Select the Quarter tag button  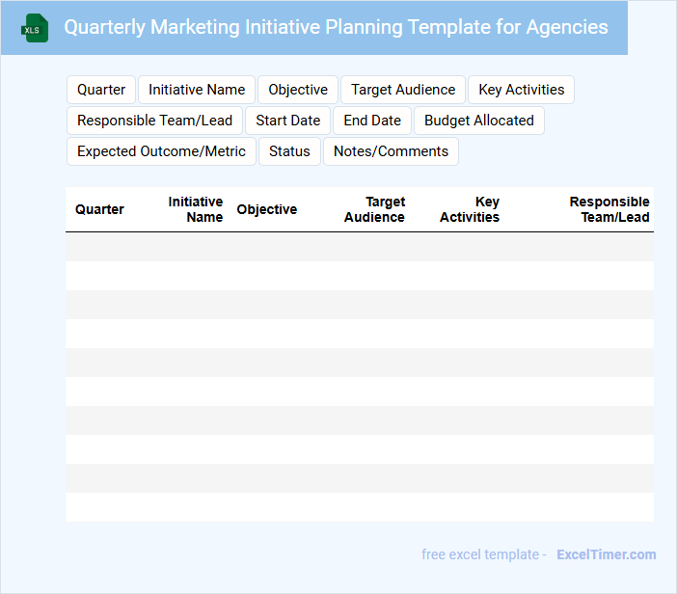pyautogui.click(x=101, y=90)
